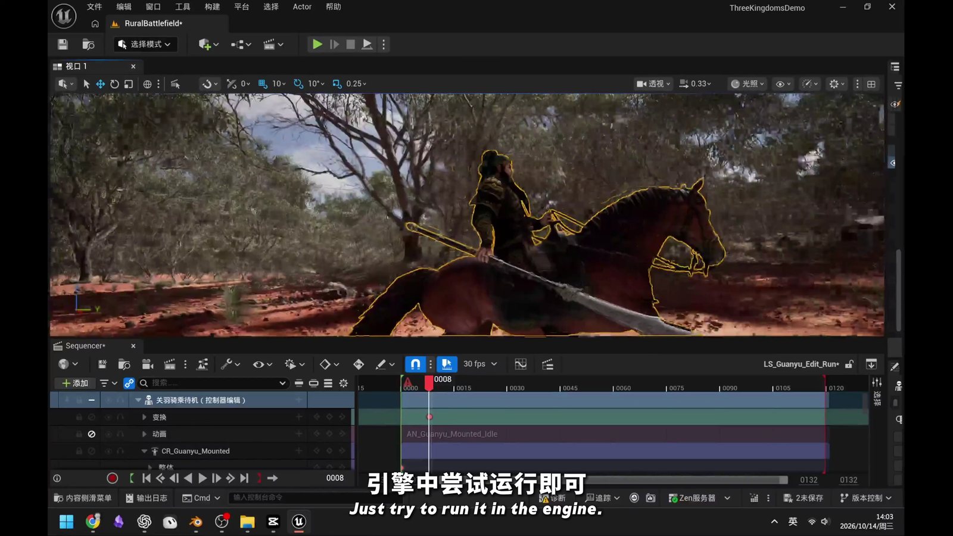Jump to sequence start button
Screen dimensions: 953x536
[146, 478]
